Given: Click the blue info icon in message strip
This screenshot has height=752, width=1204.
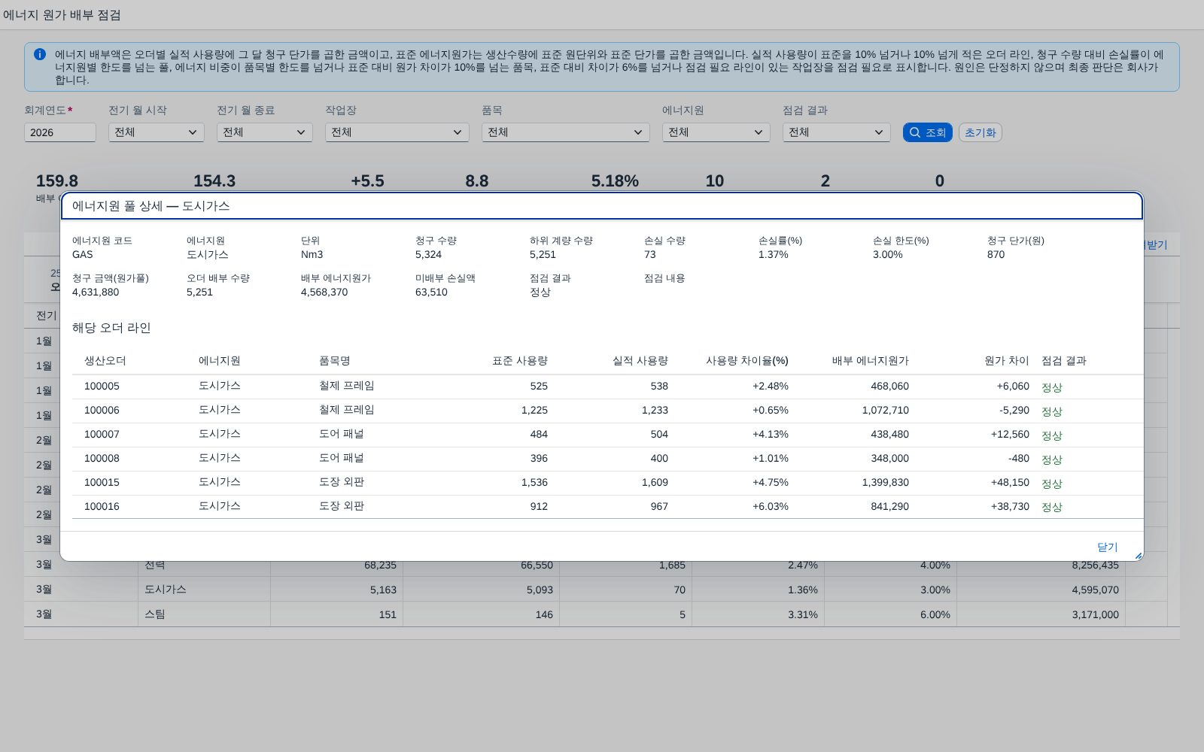Looking at the screenshot, I should click(40, 54).
